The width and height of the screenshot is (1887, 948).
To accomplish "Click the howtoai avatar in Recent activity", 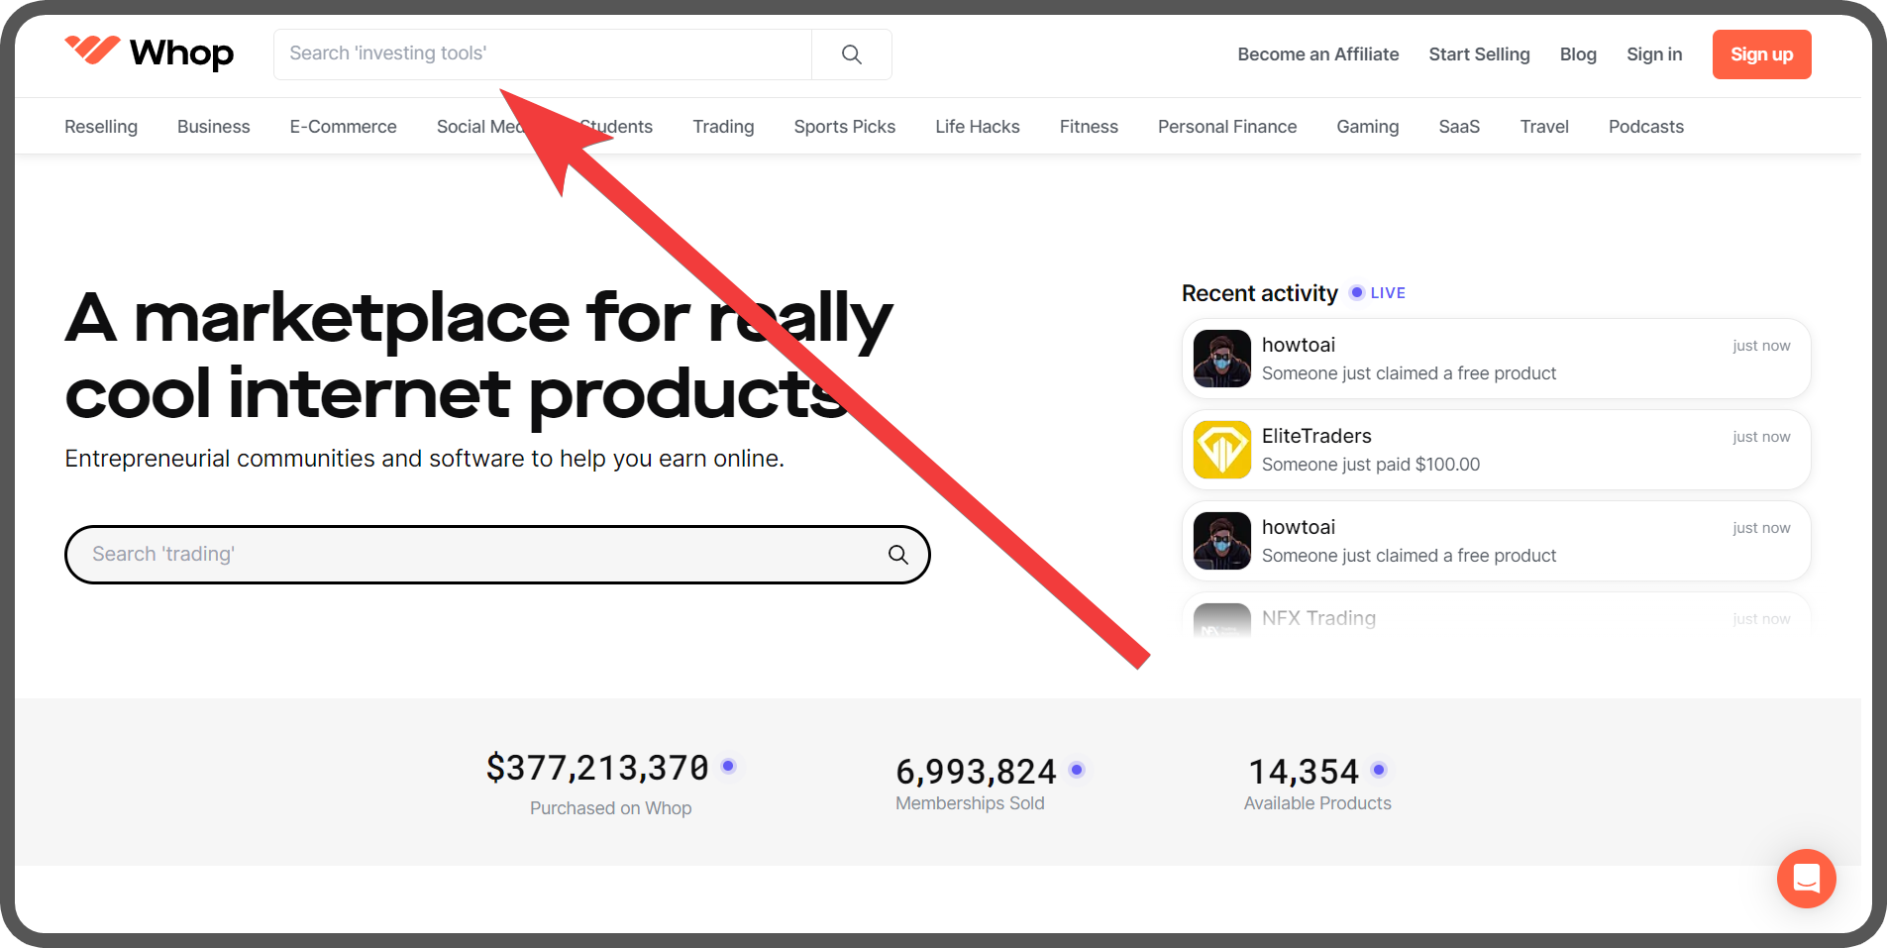I will (1221, 359).
